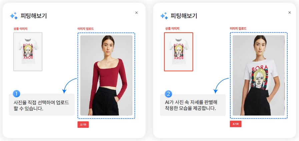The height and width of the screenshot is (141, 299).
Task: Close the dialog showing the red crop top
Action: pos(136,13)
